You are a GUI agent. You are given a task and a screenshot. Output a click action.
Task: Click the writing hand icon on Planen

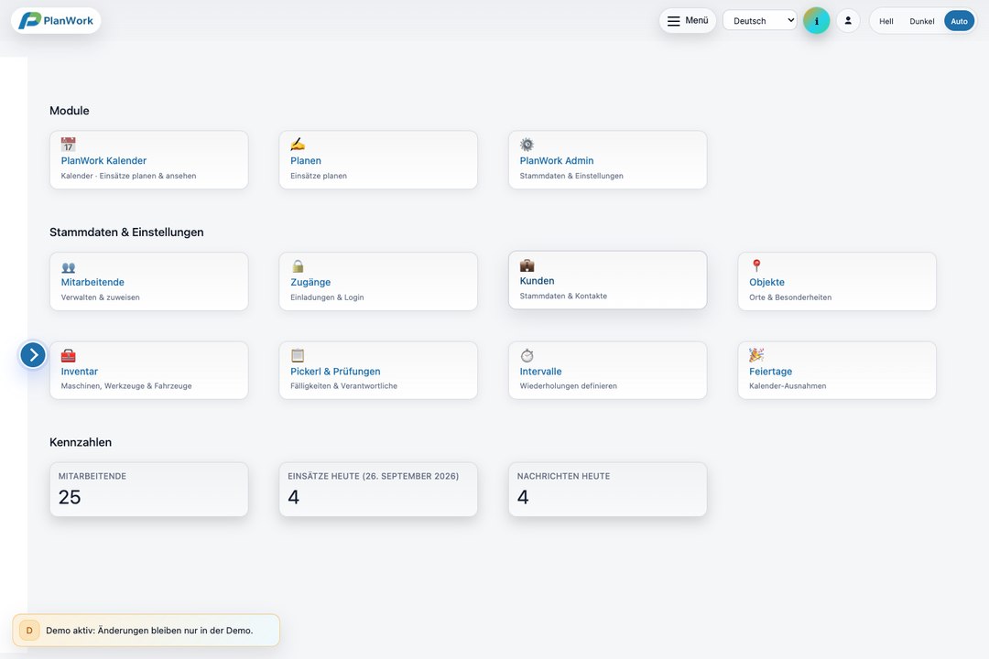pyautogui.click(x=298, y=145)
